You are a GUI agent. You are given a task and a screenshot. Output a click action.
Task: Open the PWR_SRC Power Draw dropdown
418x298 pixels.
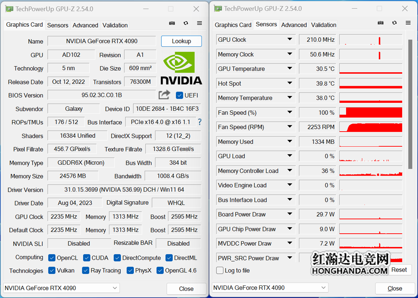pyautogui.click(x=290, y=258)
